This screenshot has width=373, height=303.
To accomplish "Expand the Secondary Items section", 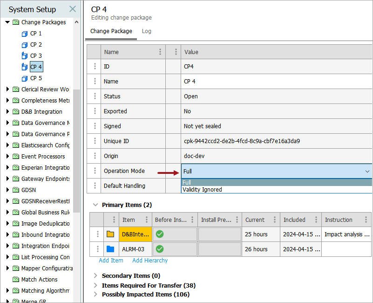I will click(95, 275).
